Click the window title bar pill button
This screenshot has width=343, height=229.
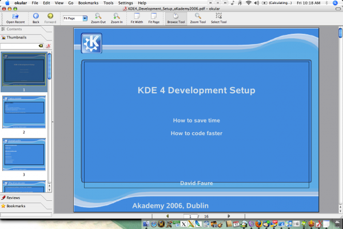pyautogui.click(x=338, y=9)
